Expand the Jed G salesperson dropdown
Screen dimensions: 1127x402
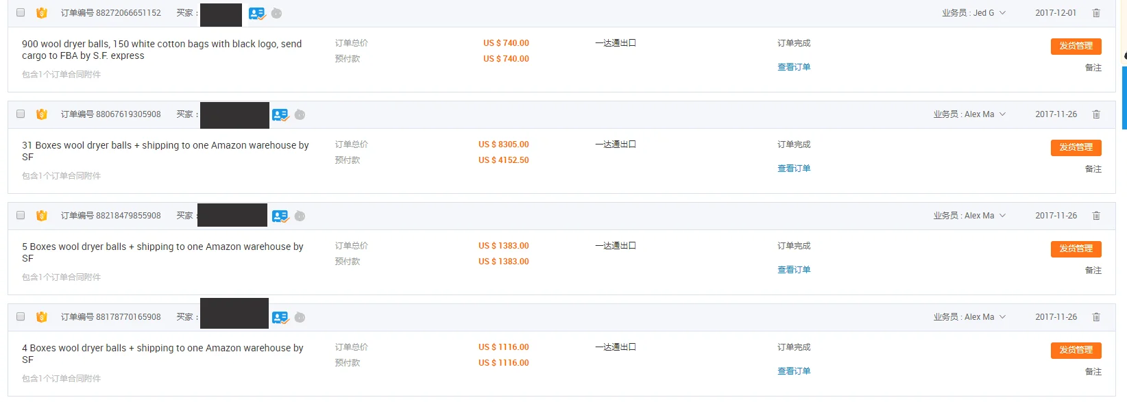(x=1002, y=13)
